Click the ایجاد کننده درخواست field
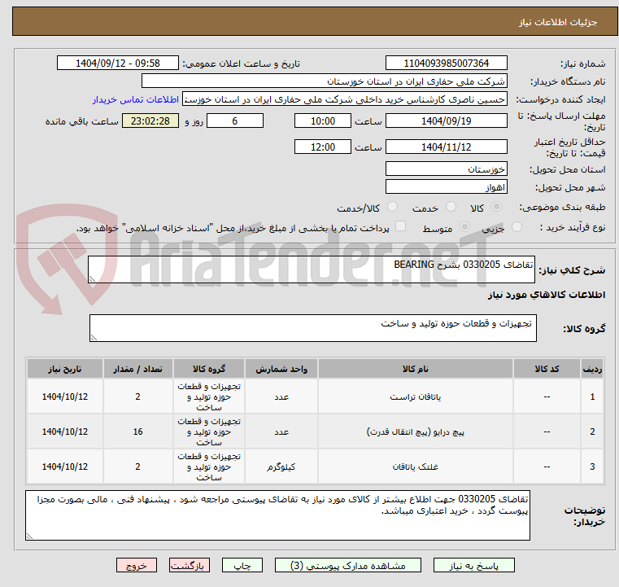The width and height of the screenshot is (619, 587). coord(345,99)
